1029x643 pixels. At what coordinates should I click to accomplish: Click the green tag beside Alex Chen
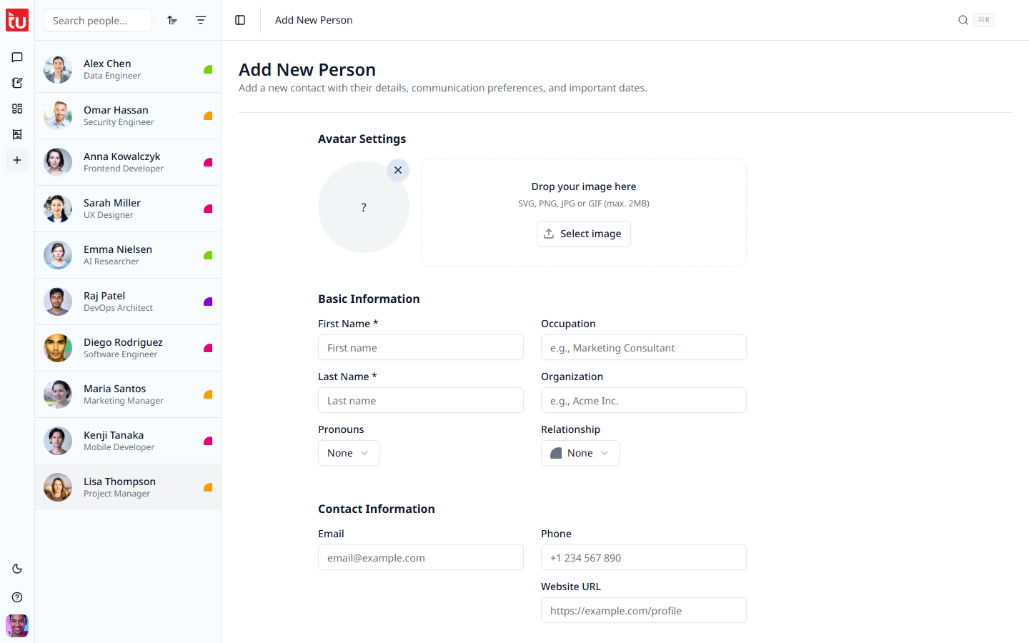click(208, 69)
